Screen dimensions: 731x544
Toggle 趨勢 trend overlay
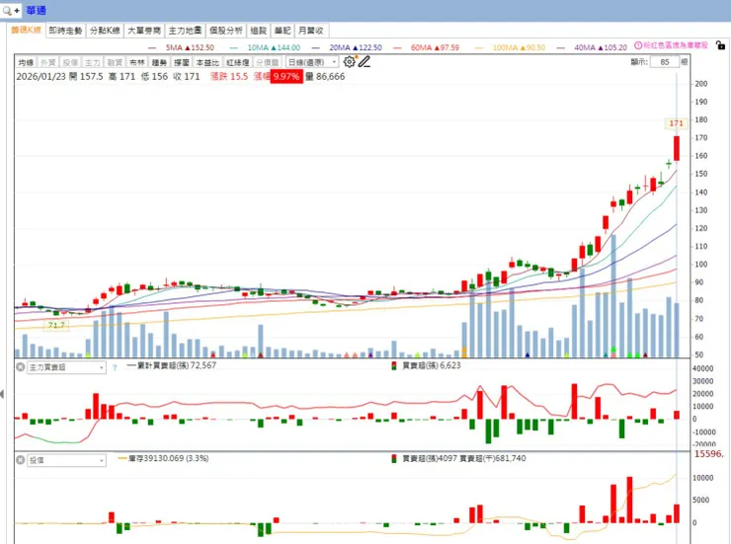pyautogui.click(x=159, y=62)
